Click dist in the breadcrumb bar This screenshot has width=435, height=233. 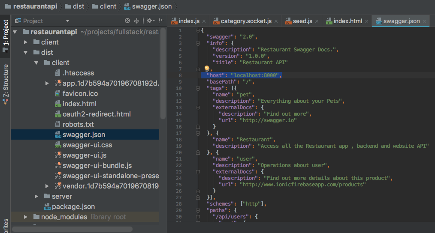click(75, 6)
